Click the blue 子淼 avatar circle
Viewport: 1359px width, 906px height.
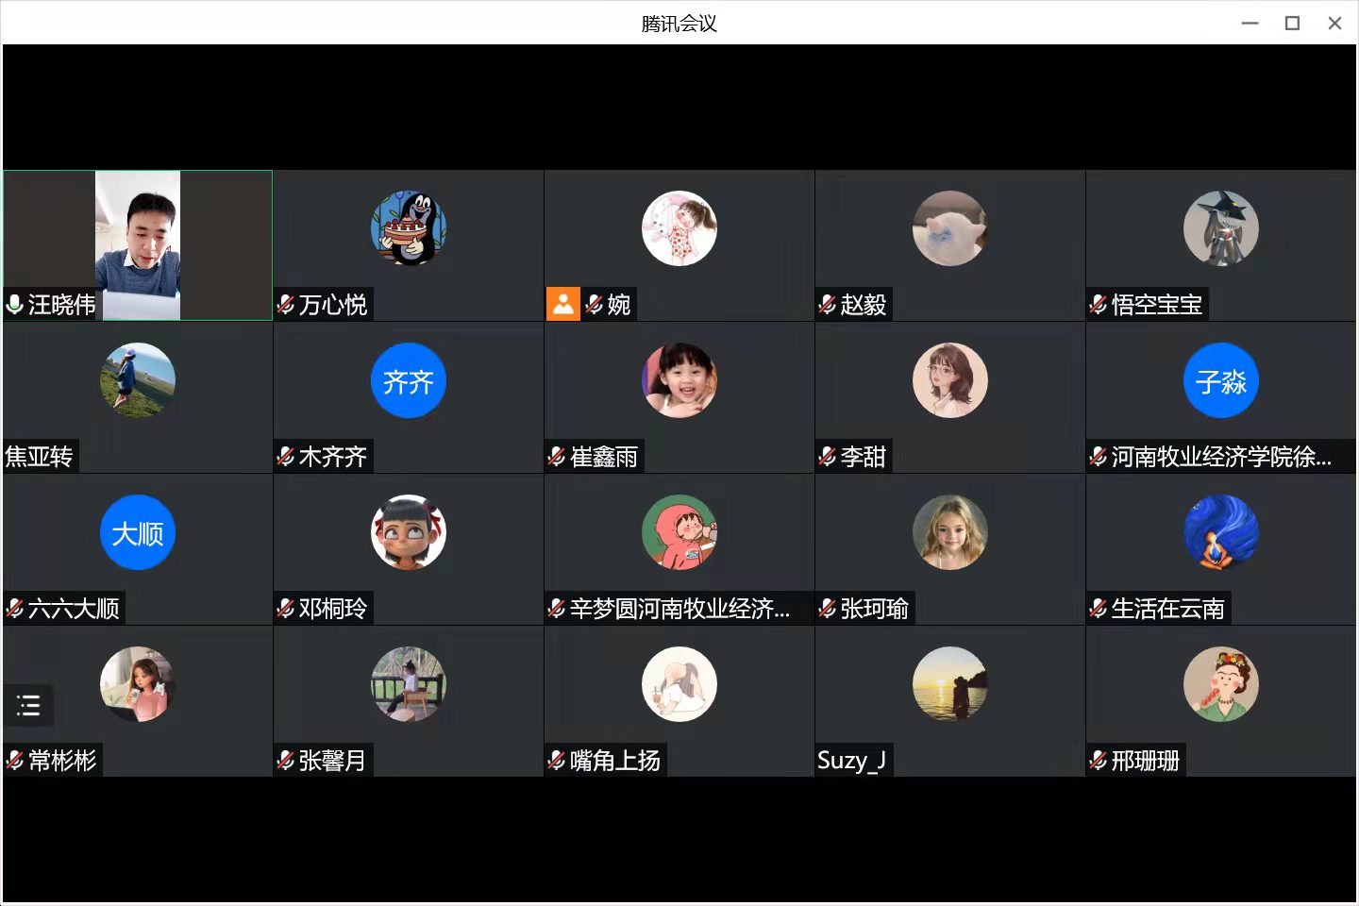tap(1221, 380)
